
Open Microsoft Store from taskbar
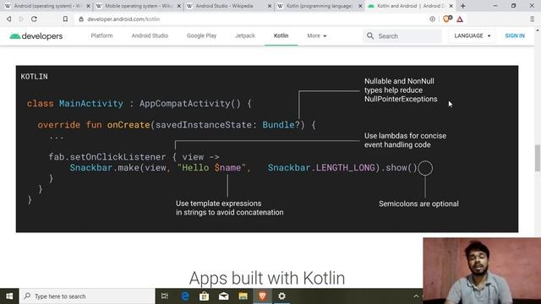point(205,296)
